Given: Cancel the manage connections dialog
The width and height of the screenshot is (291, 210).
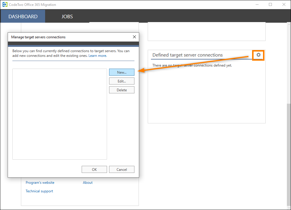Looking at the screenshot, I should [x=122, y=169].
